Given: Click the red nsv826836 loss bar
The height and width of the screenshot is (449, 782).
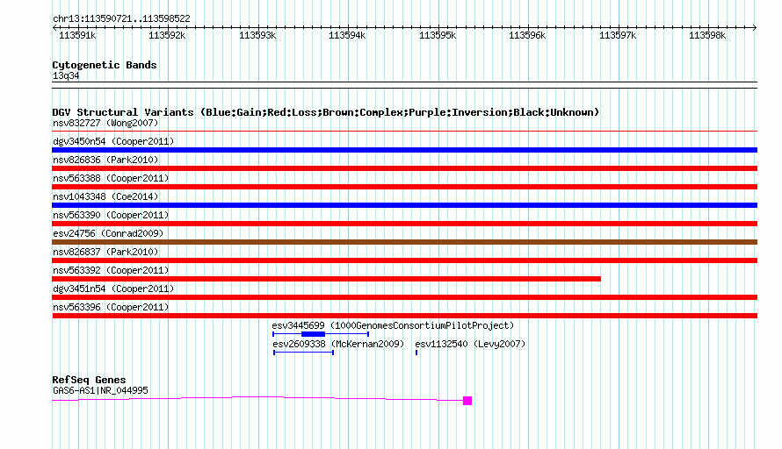Looking at the screenshot, I should pos(404,168).
